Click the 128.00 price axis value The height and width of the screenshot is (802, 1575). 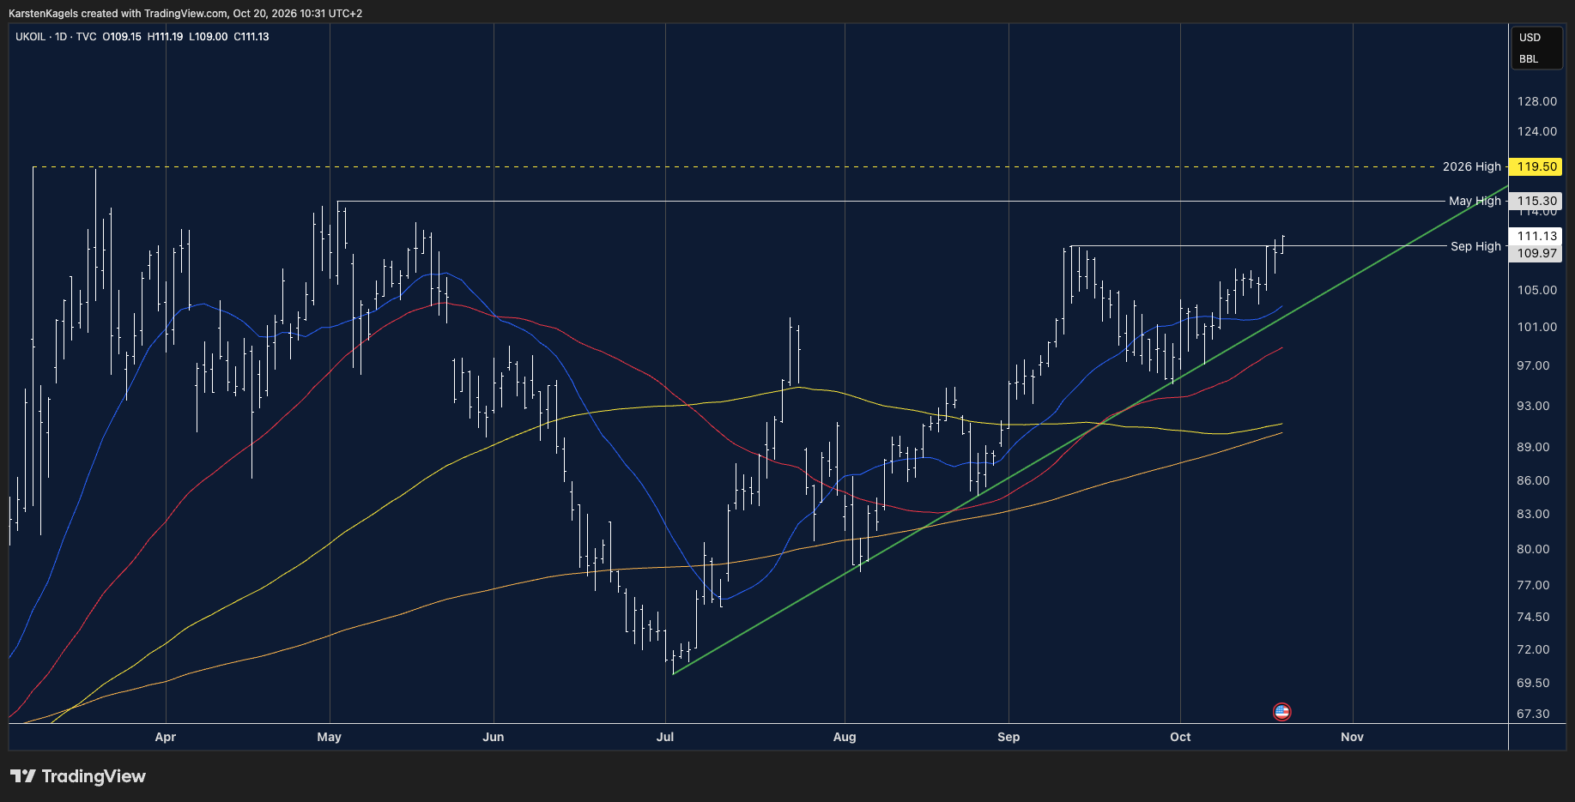coord(1536,101)
